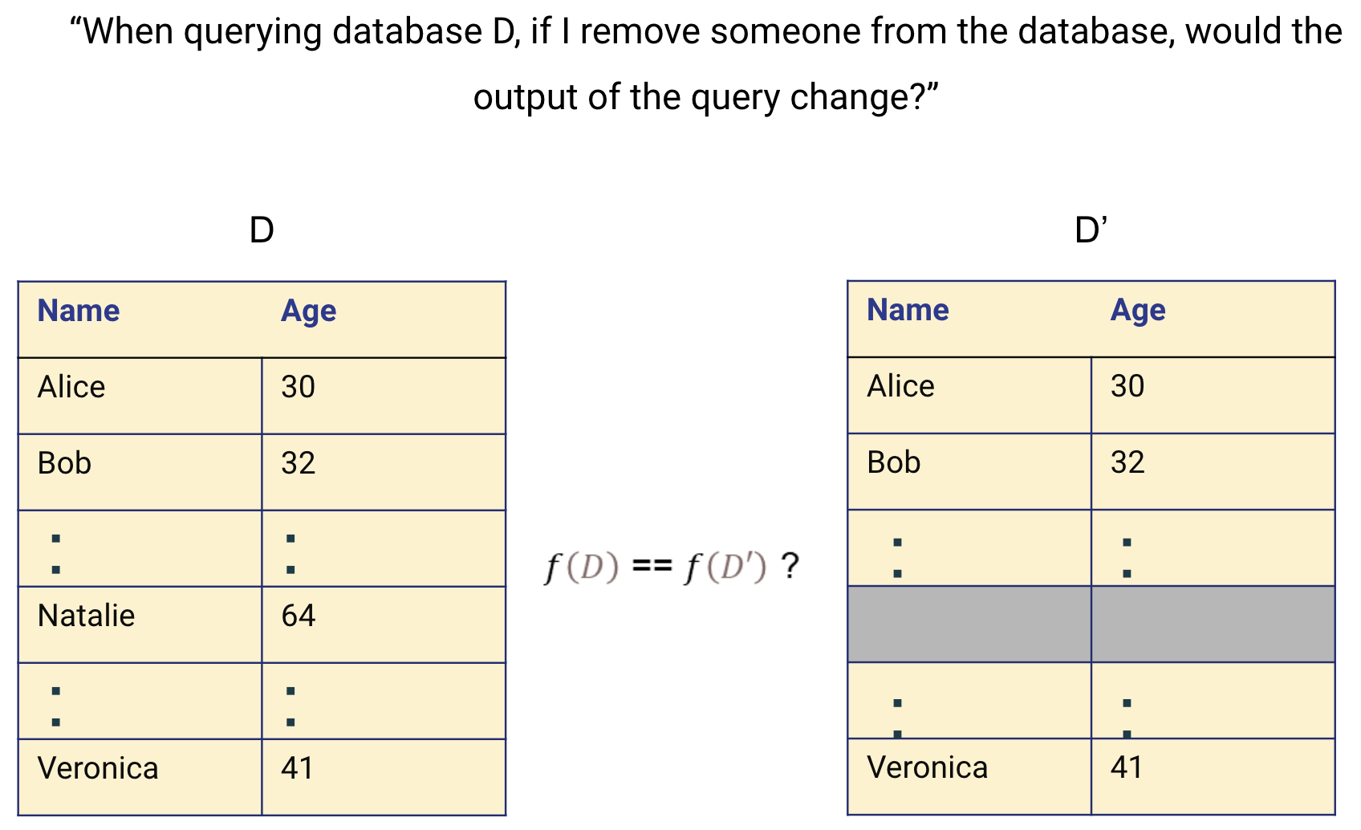Click the f(D) == f(D') formula
The image size is (1361, 830).
pyautogui.click(x=672, y=567)
